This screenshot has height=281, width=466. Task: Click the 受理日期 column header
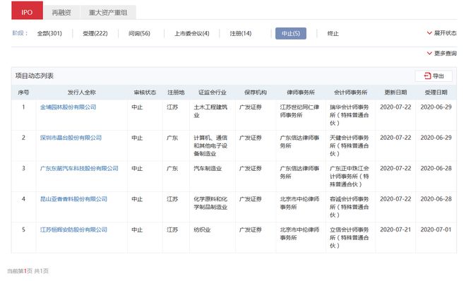pos(436,92)
